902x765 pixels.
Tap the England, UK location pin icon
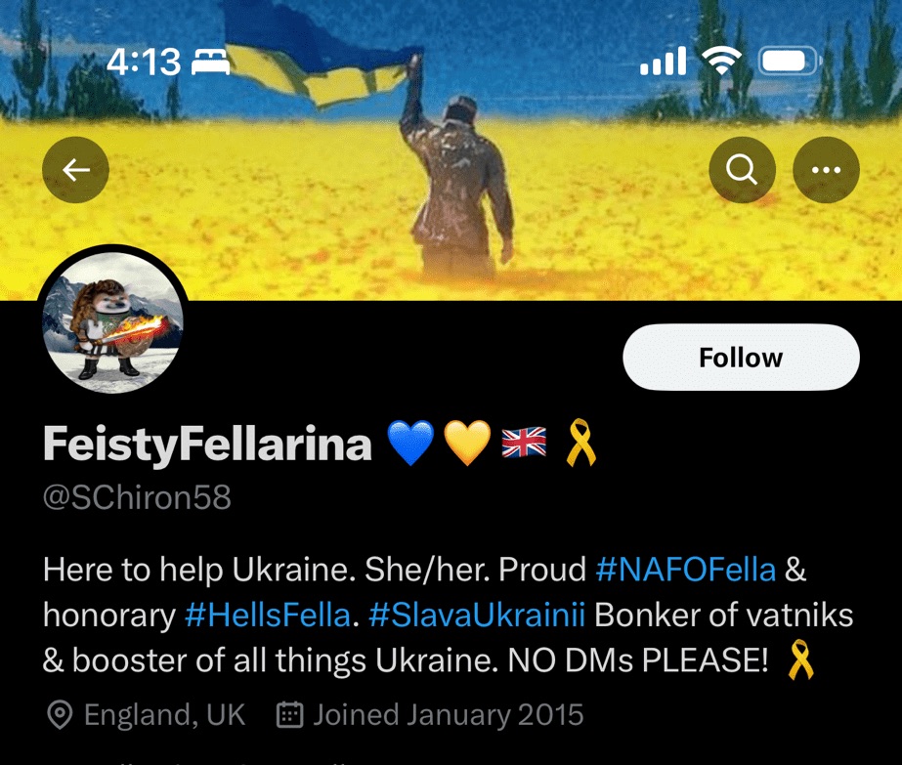click(x=60, y=715)
